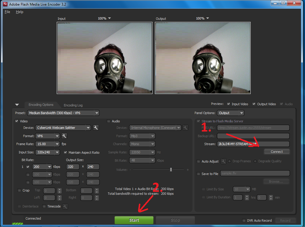Open video format VP6 settings wrench

click(64, 136)
